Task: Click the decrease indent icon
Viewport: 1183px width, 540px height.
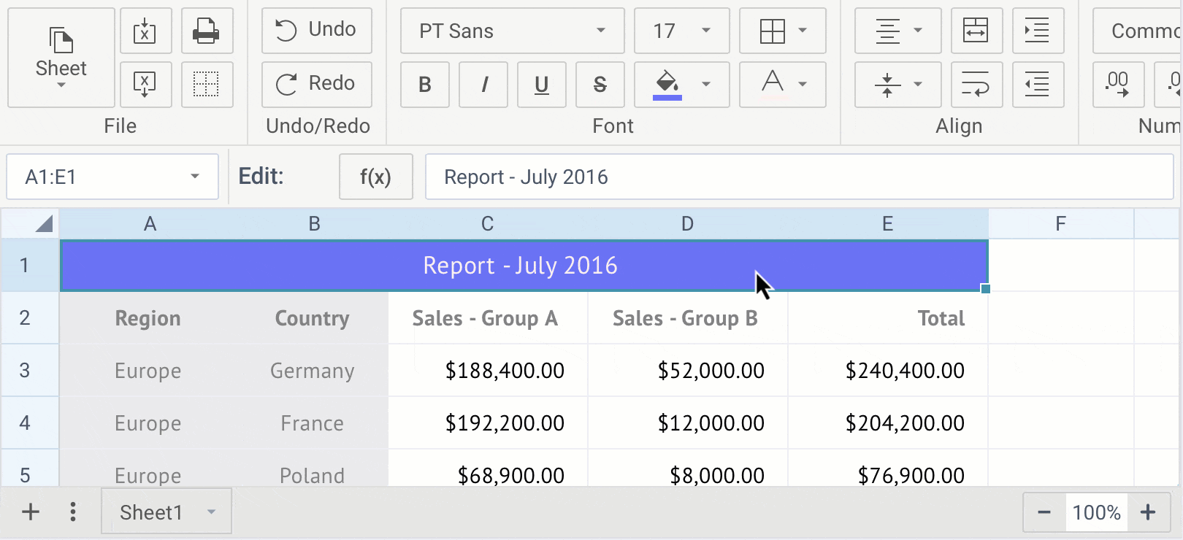Action: [1038, 85]
